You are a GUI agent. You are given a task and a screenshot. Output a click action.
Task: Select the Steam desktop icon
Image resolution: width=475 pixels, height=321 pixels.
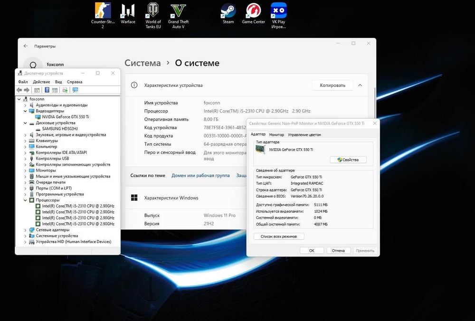tap(228, 14)
